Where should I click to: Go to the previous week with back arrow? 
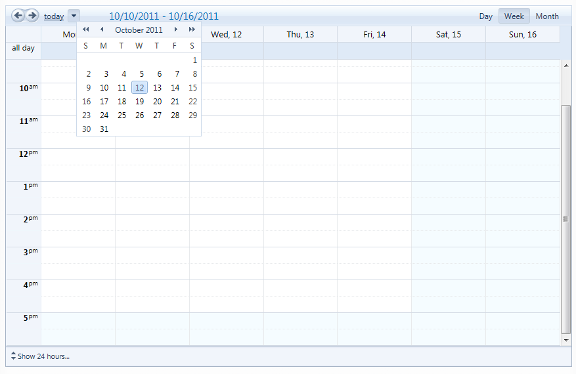[18, 16]
